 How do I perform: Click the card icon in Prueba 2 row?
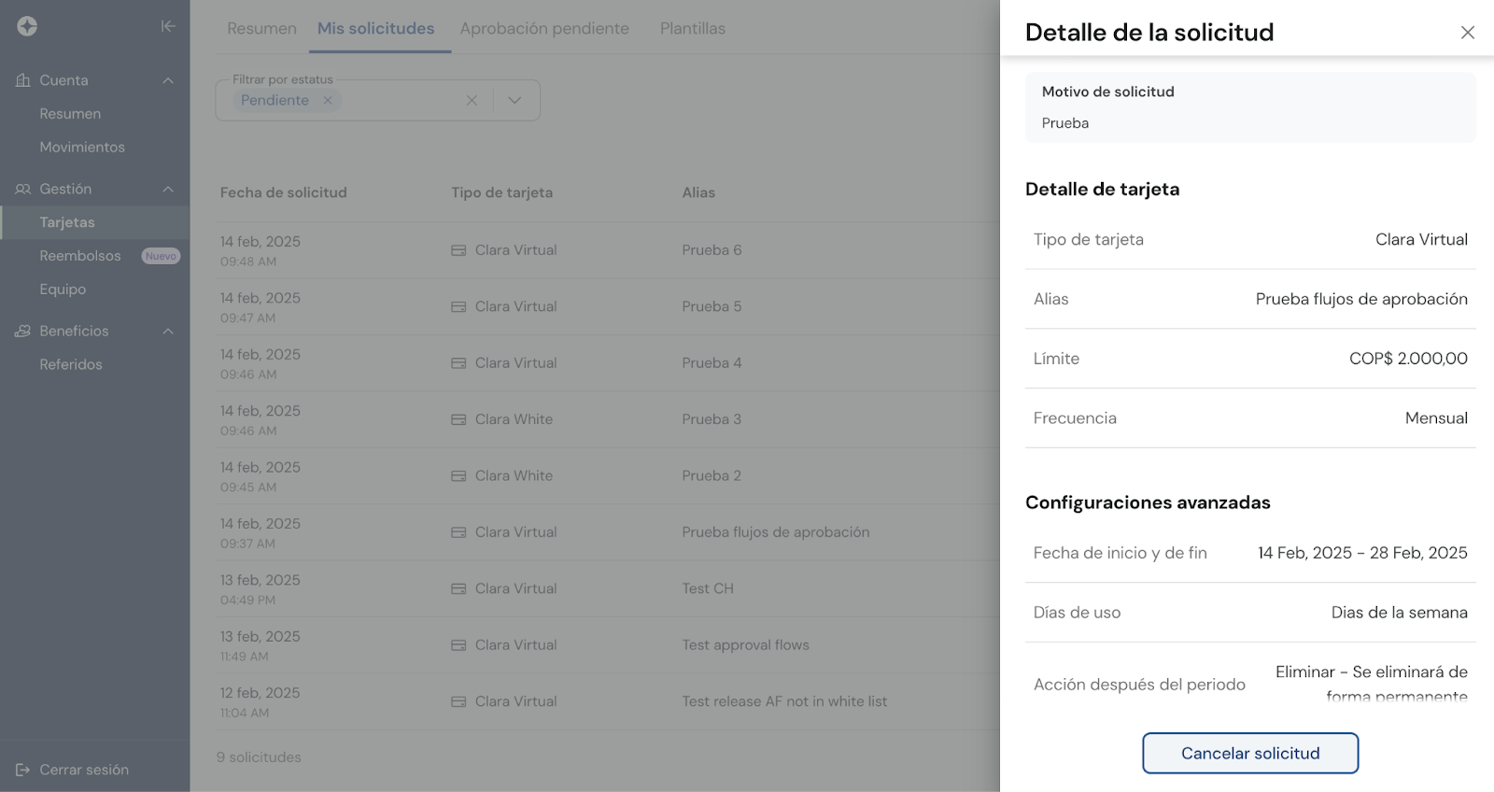[458, 476]
